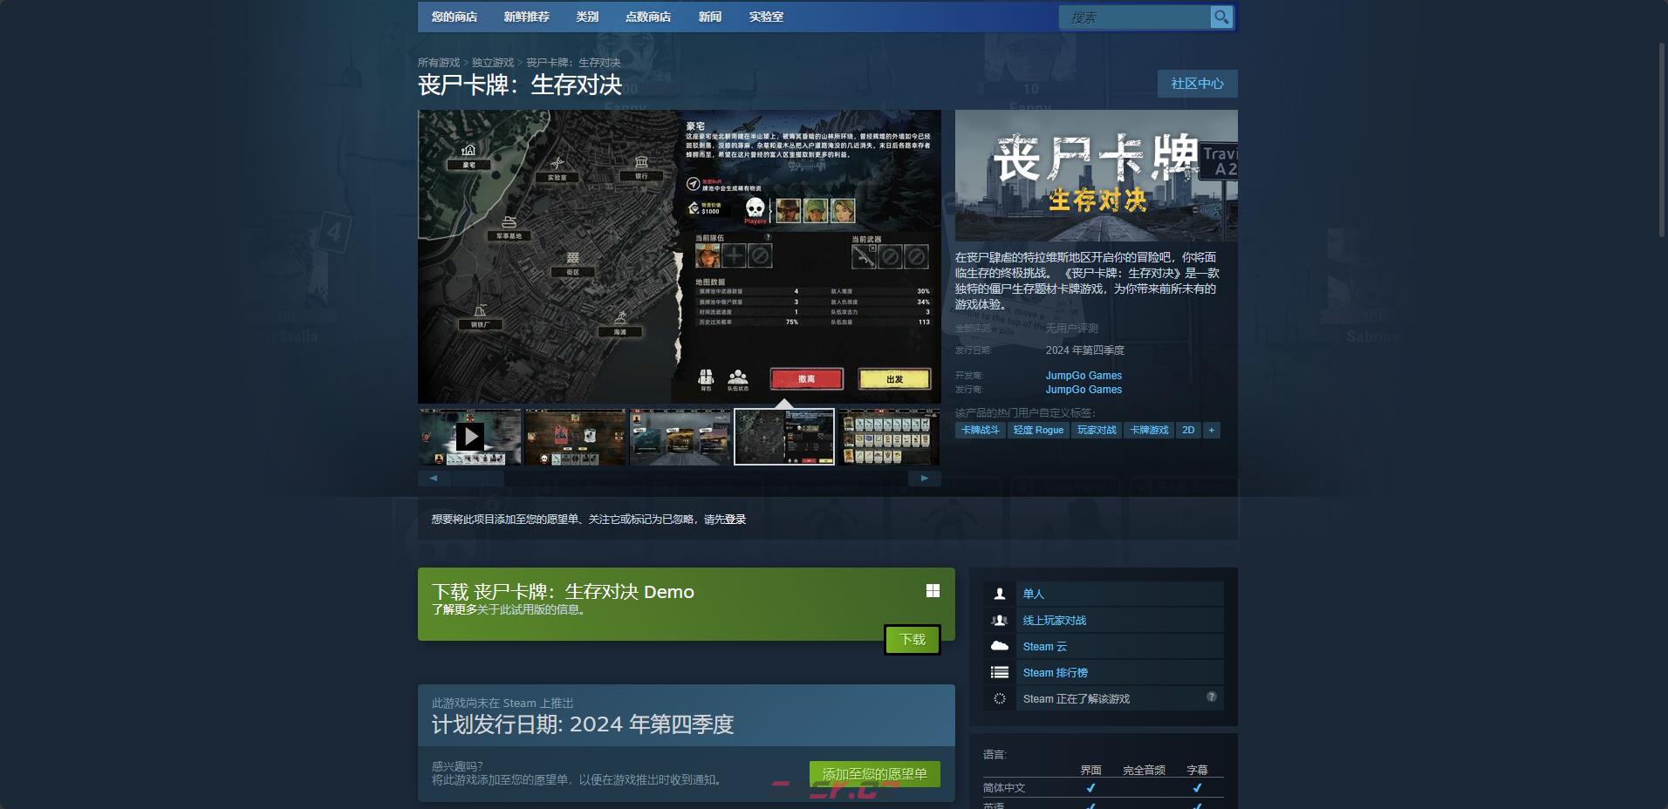This screenshot has width=1668, height=809.
Task: Click the question mark help icon
Action: click(x=1211, y=697)
